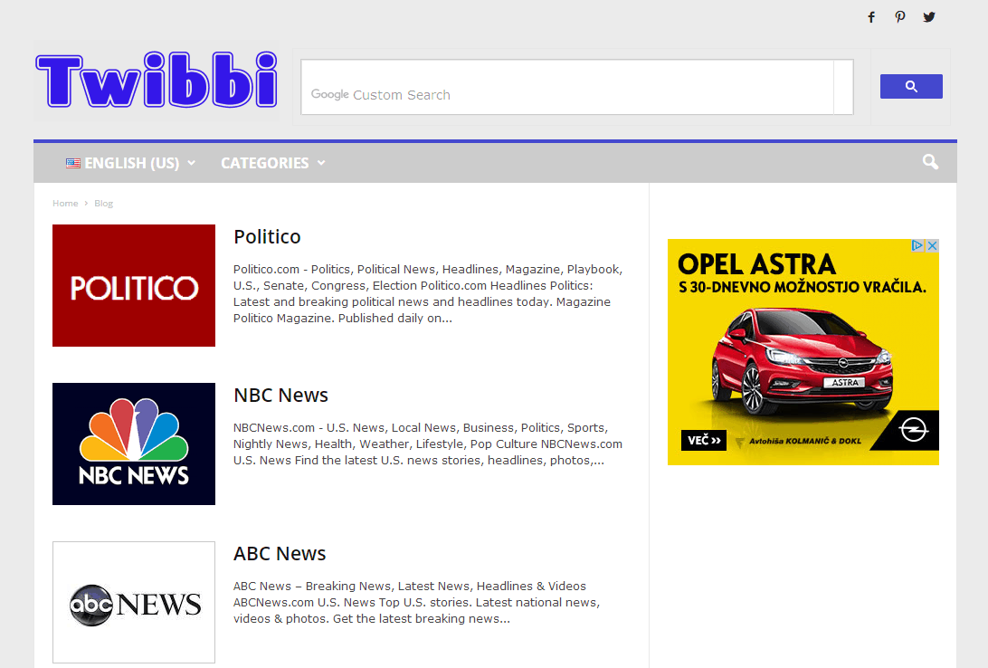Screen dimensions: 988x668
Task: Click 'OPEL ASTRA' ad headline
Action: click(x=756, y=264)
